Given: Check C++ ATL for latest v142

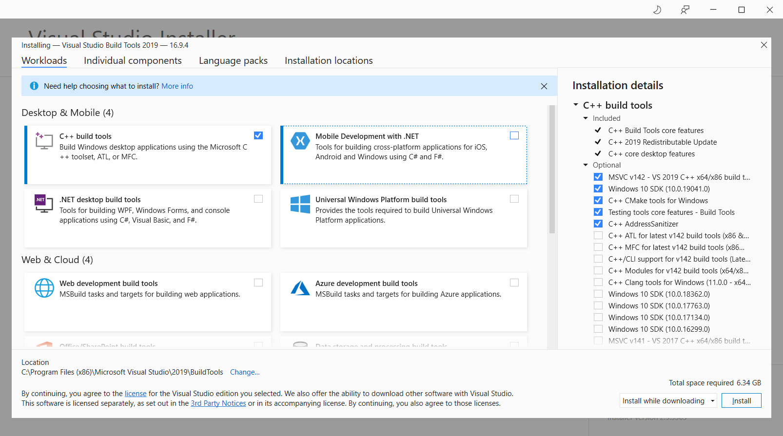Looking at the screenshot, I should (598, 235).
